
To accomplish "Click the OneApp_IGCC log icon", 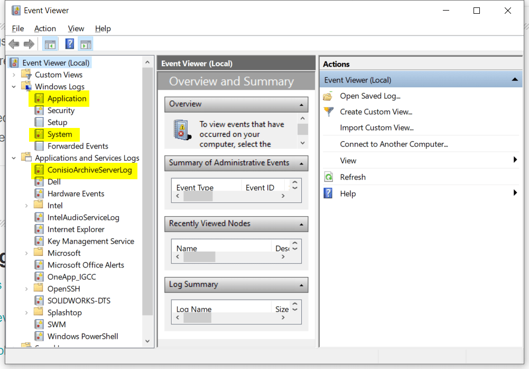I will click(x=39, y=277).
